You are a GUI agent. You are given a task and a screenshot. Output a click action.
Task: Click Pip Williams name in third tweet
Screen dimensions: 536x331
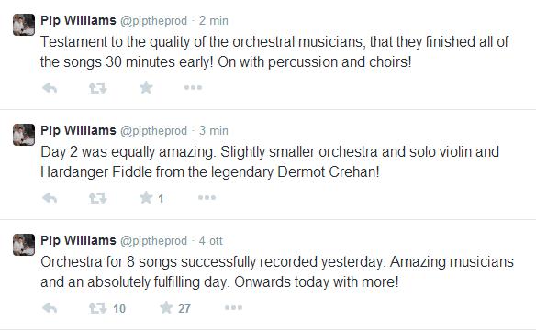coord(78,240)
